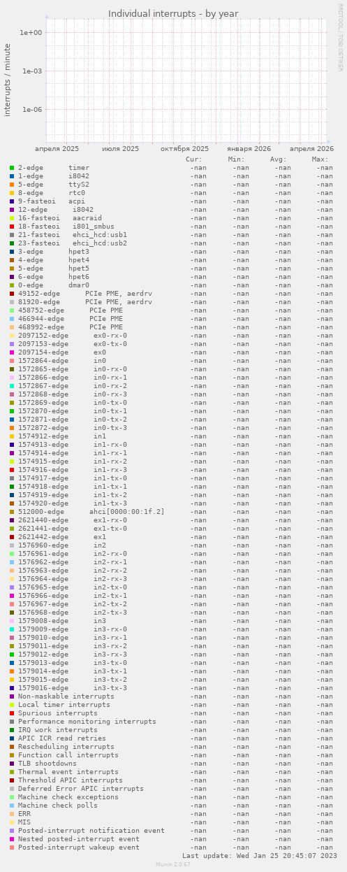Select the ttyS2 legend color square

(x=12, y=185)
